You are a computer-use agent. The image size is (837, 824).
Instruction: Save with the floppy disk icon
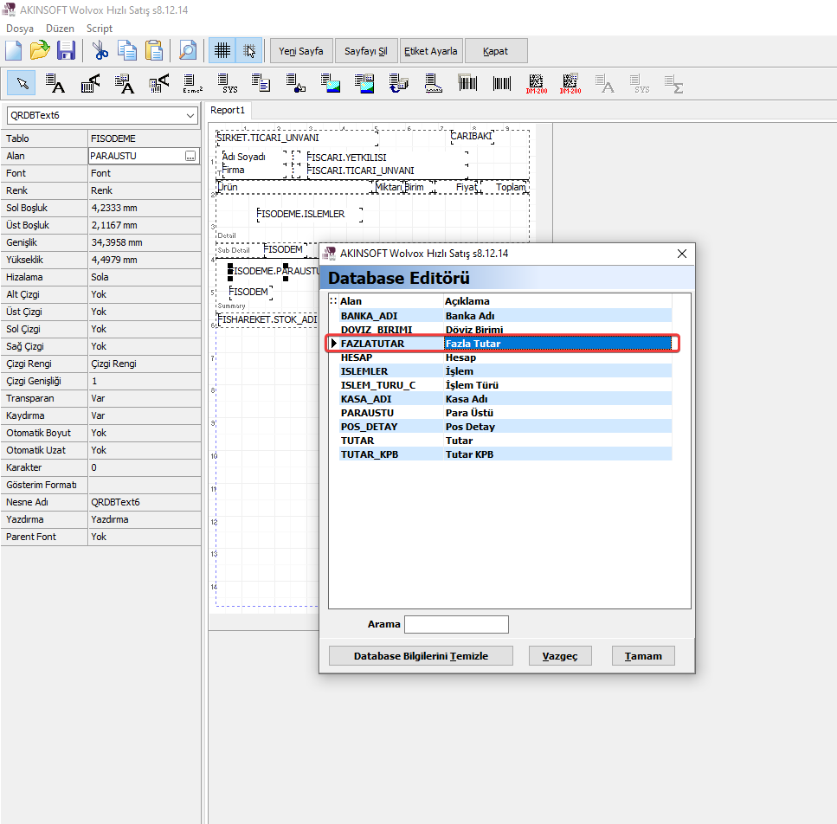(66, 51)
